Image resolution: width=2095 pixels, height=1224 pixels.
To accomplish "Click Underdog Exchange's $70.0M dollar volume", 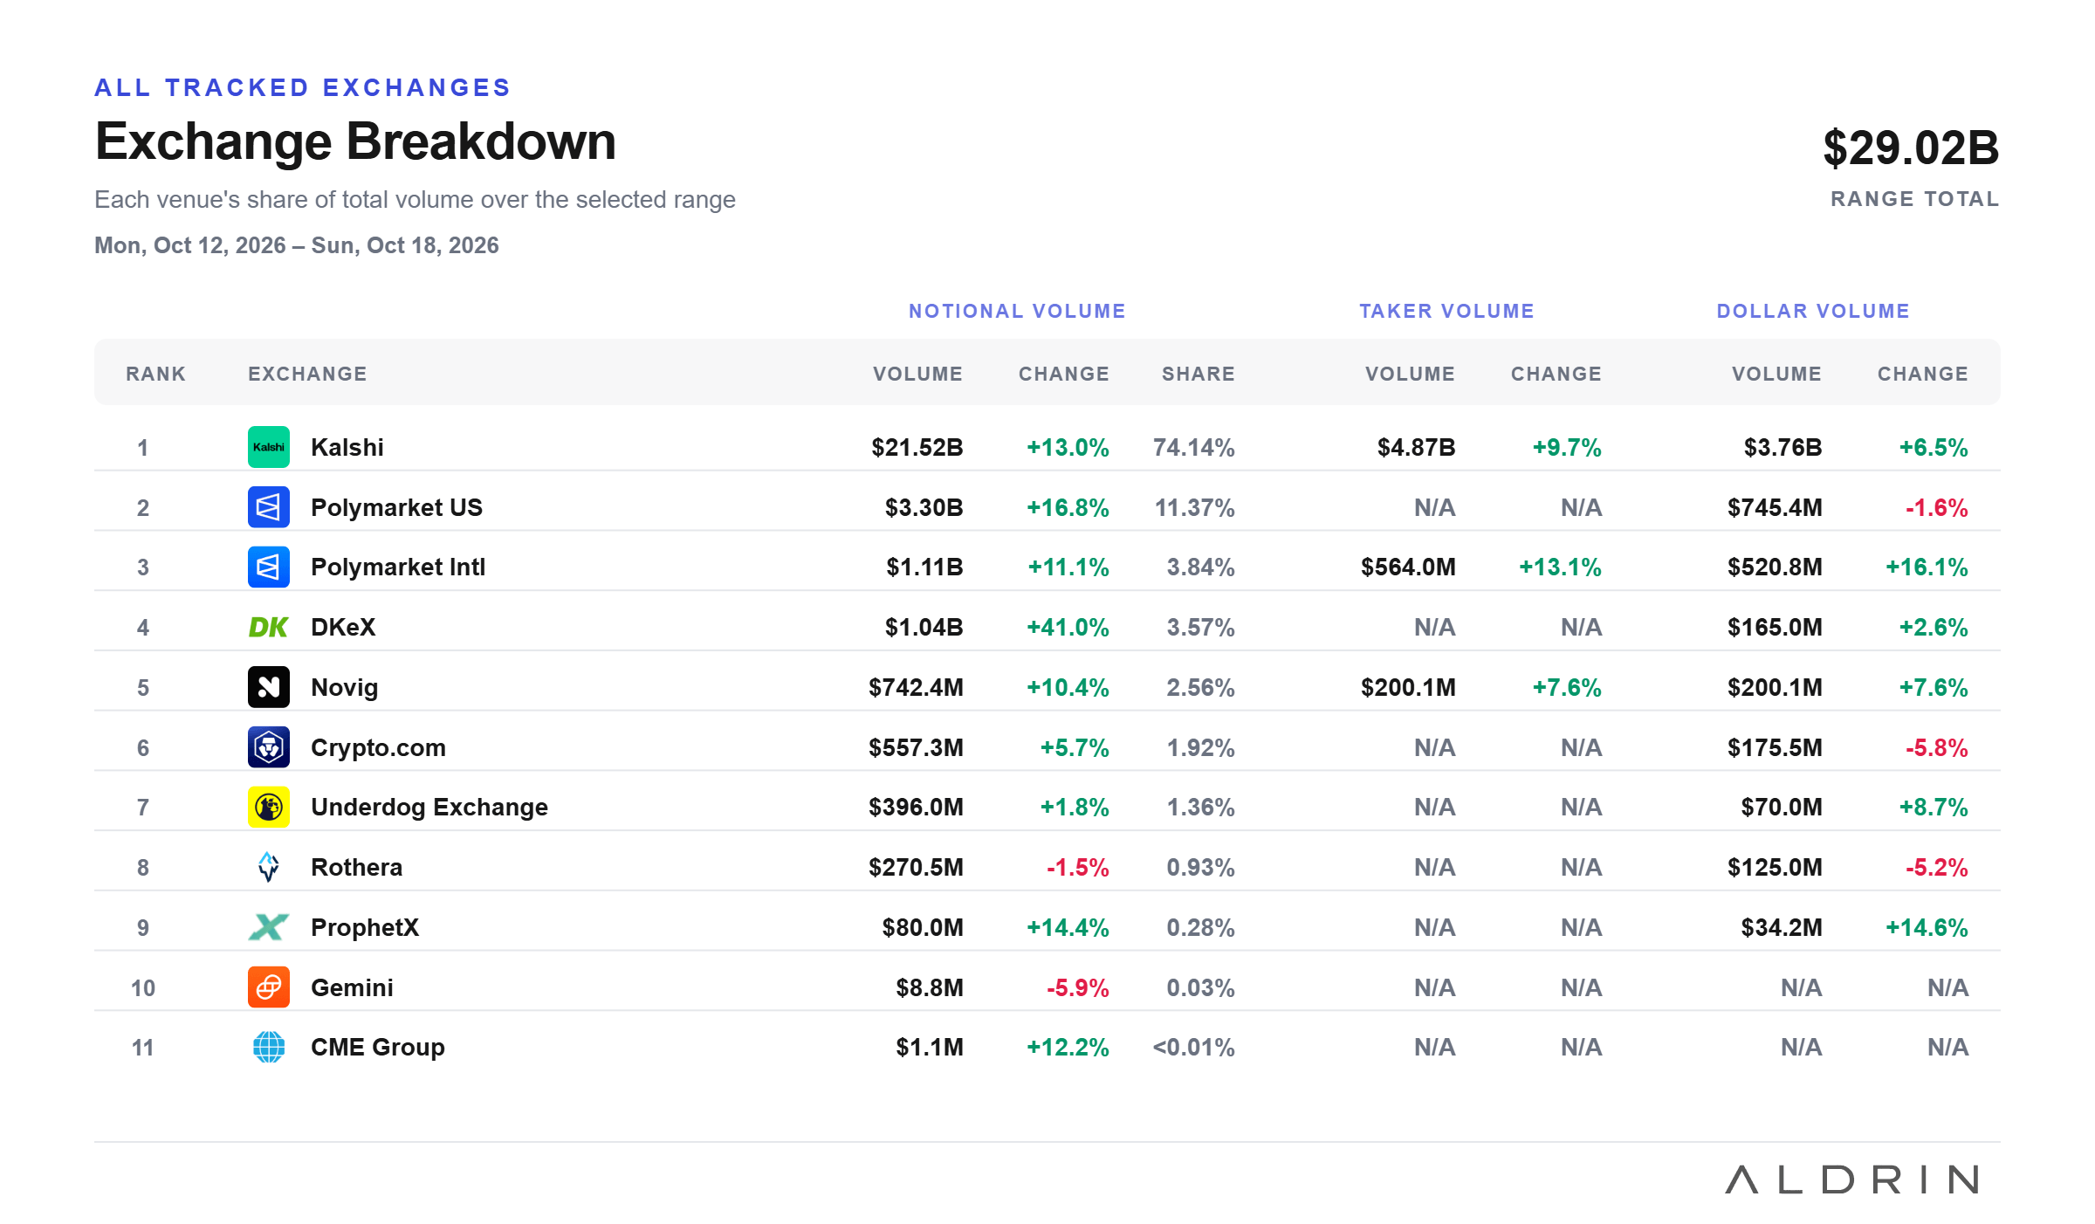I will click(x=1782, y=807).
